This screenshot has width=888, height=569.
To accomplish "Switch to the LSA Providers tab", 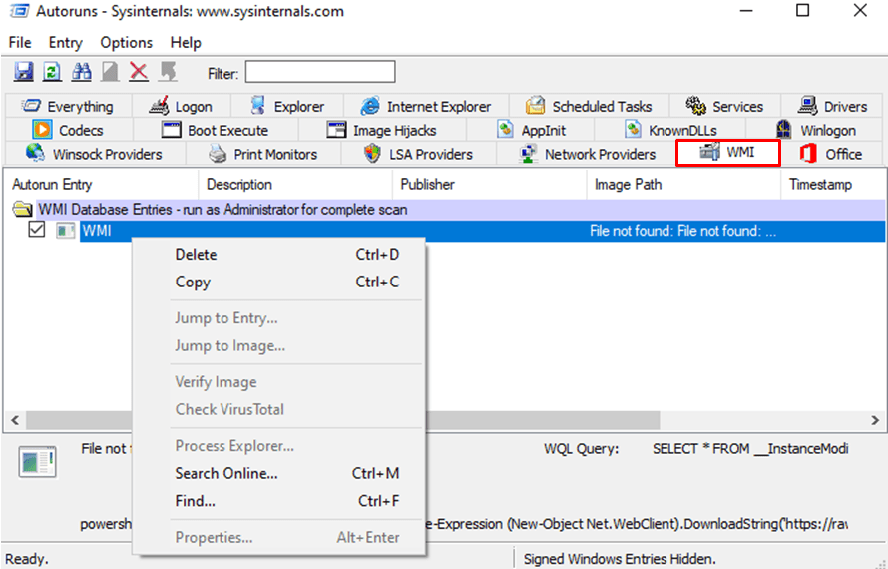I will coord(419,154).
